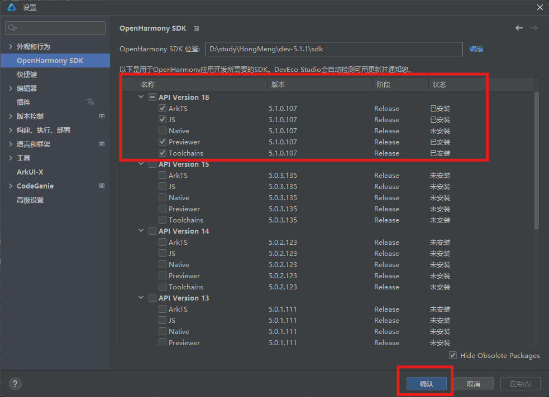This screenshot has height=397, width=549.
Task: Sort by the 版本 column header
Action: (x=320, y=85)
